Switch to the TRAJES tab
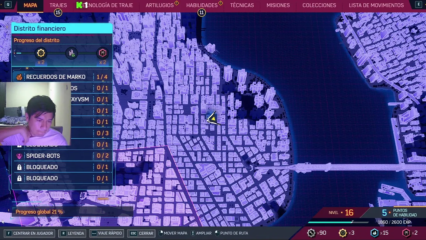This screenshot has height=240, width=426. (58, 5)
